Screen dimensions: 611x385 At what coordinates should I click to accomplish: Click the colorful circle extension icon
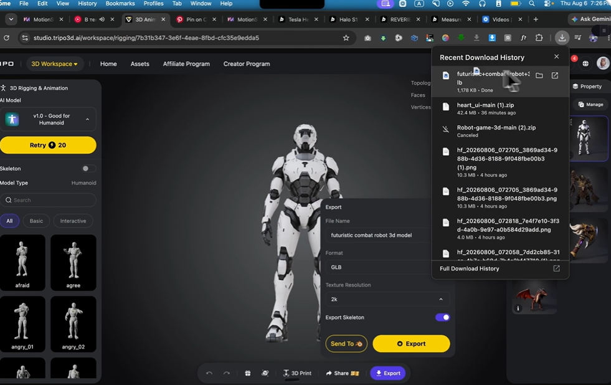[445, 38]
